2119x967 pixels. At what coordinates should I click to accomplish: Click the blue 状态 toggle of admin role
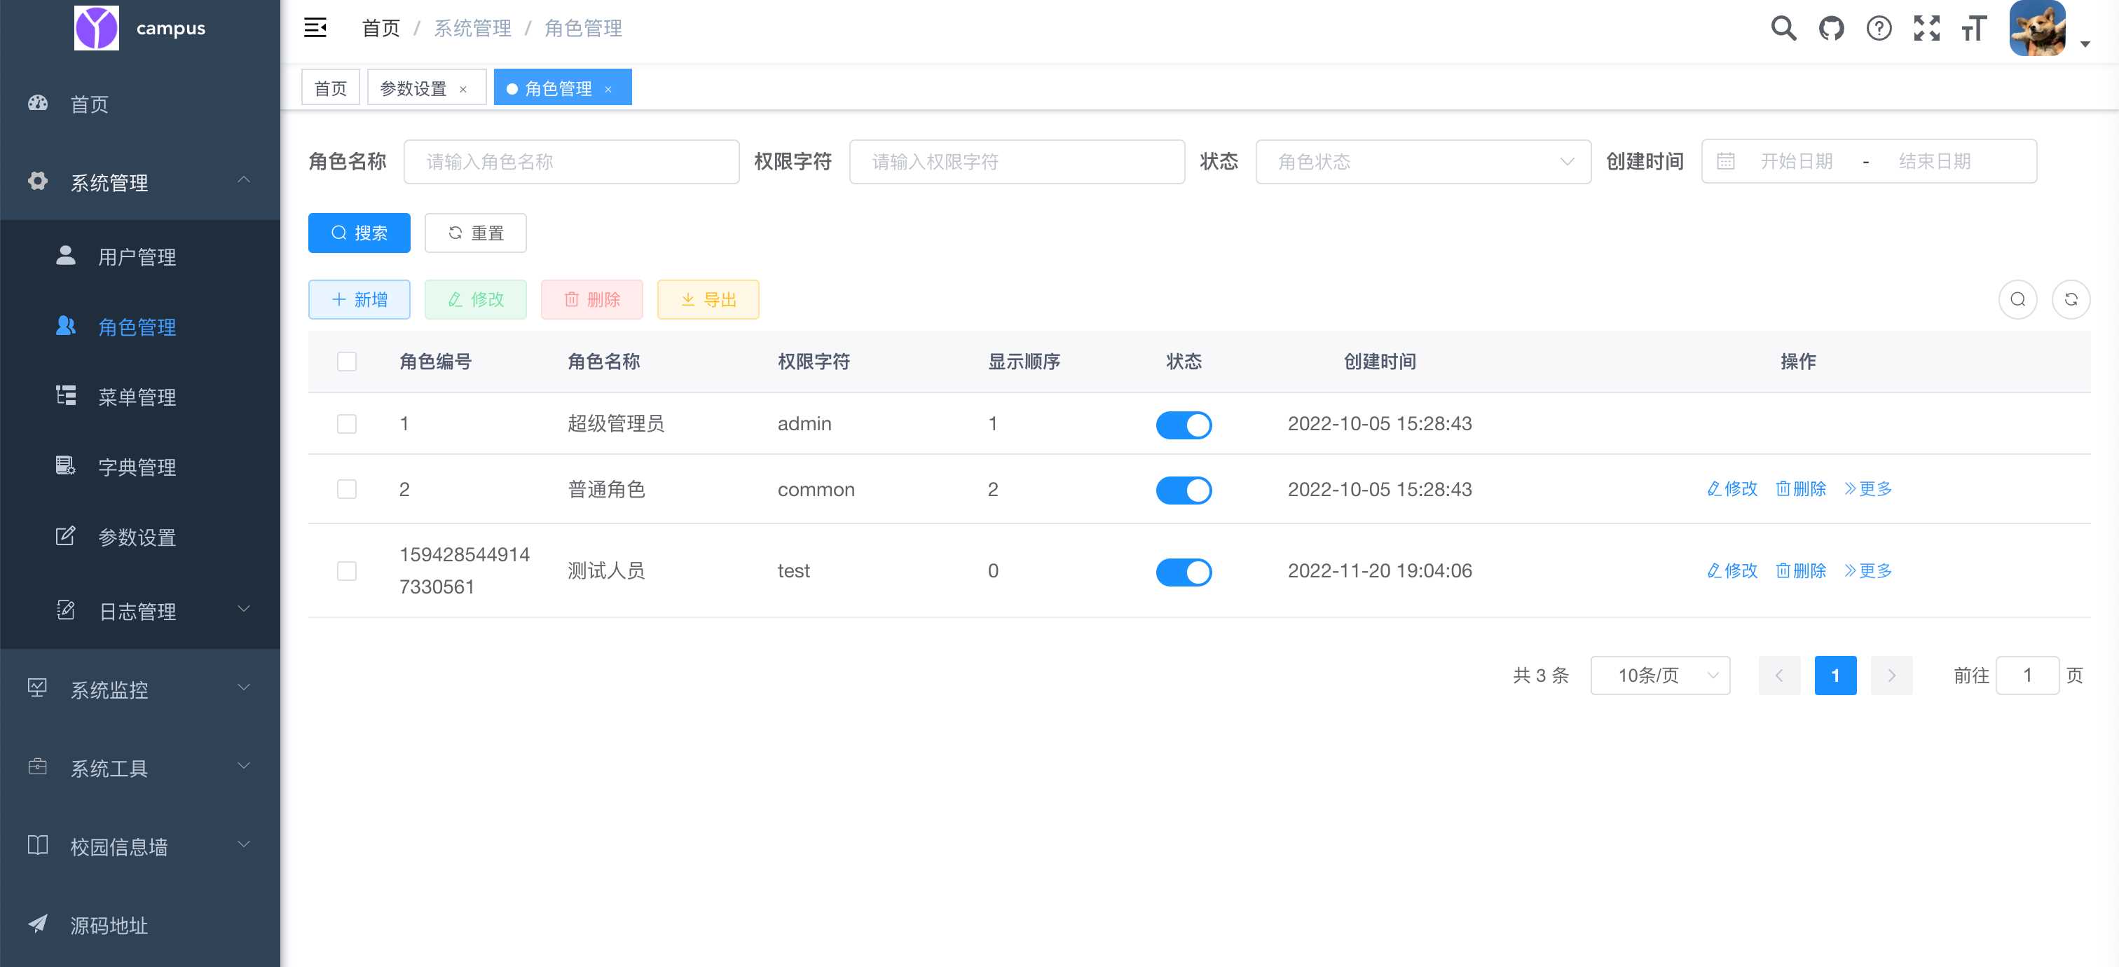point(1184,425)
